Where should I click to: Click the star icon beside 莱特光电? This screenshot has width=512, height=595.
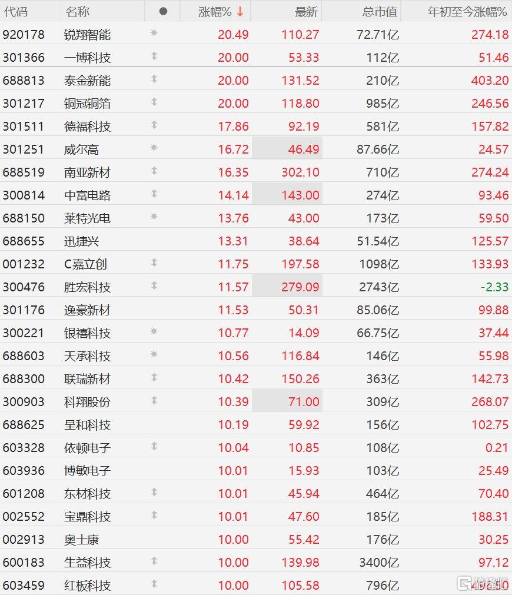click(154, 217)
